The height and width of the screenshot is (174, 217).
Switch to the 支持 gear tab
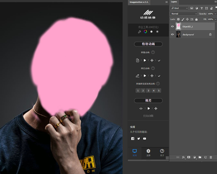click(x=148, y=153)
